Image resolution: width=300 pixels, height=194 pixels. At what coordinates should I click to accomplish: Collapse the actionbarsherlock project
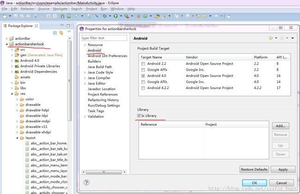(7, 44)
